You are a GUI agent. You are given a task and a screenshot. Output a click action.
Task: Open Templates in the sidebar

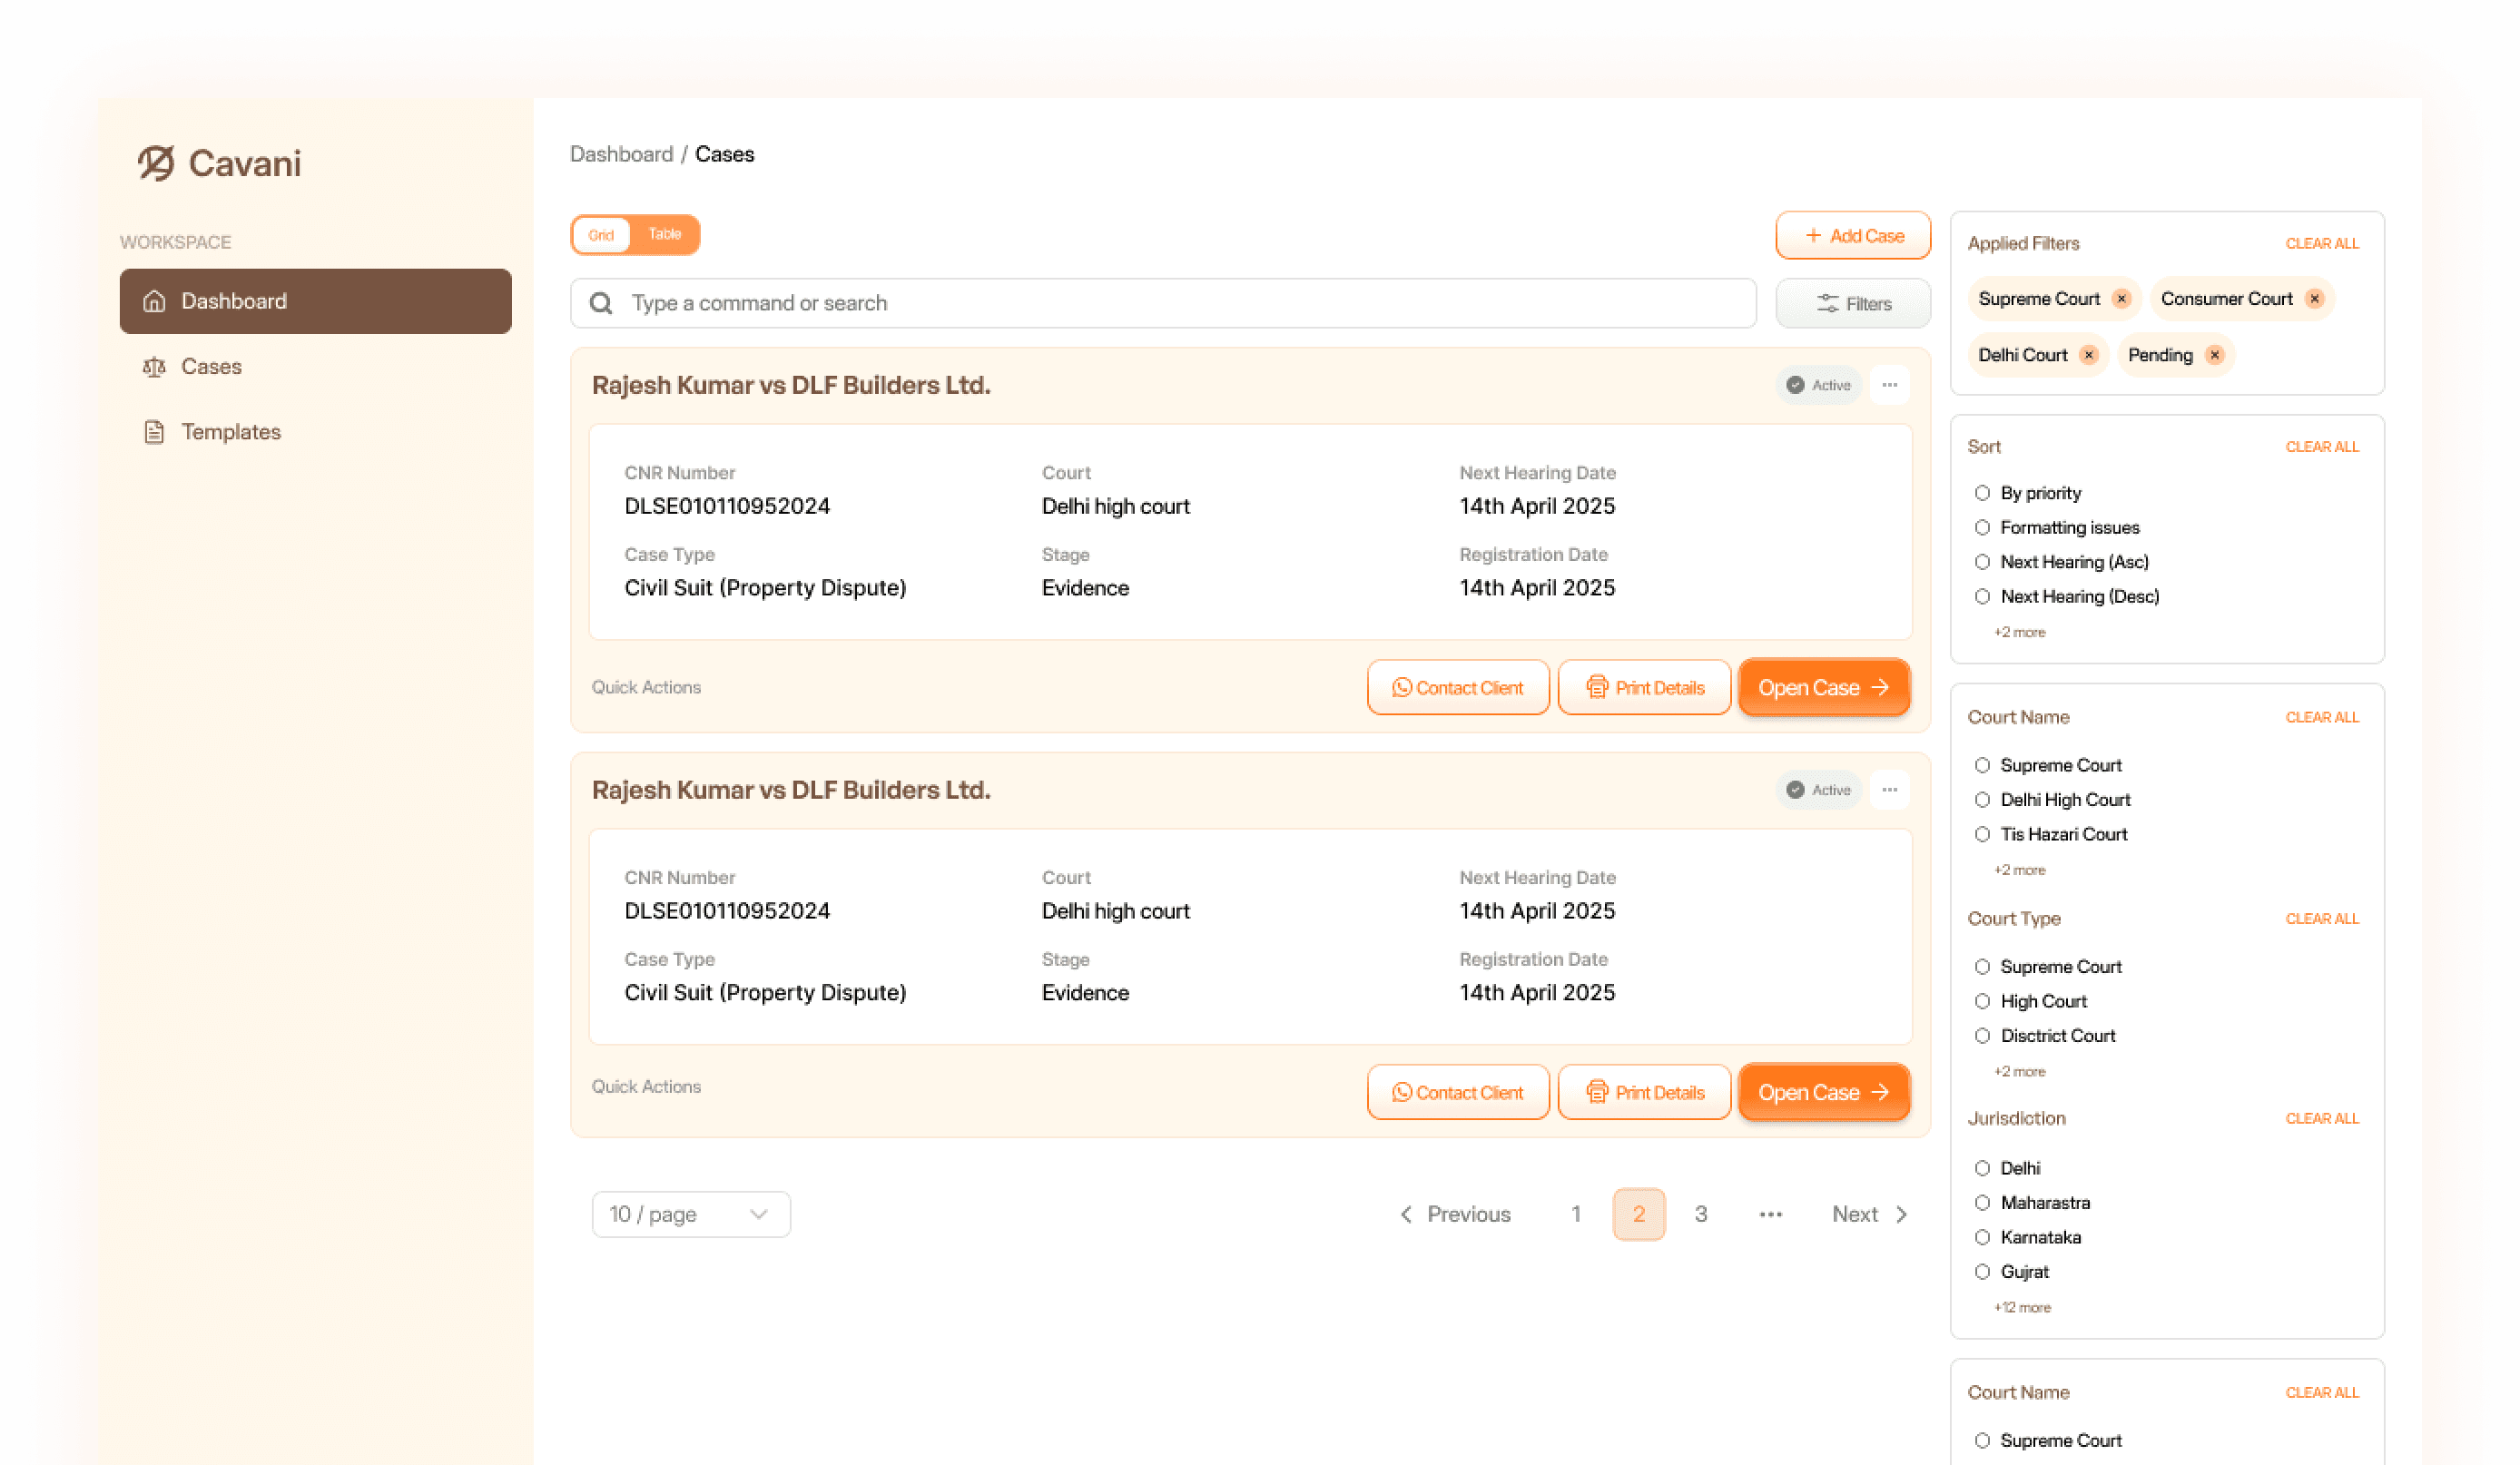pos(230,432)
